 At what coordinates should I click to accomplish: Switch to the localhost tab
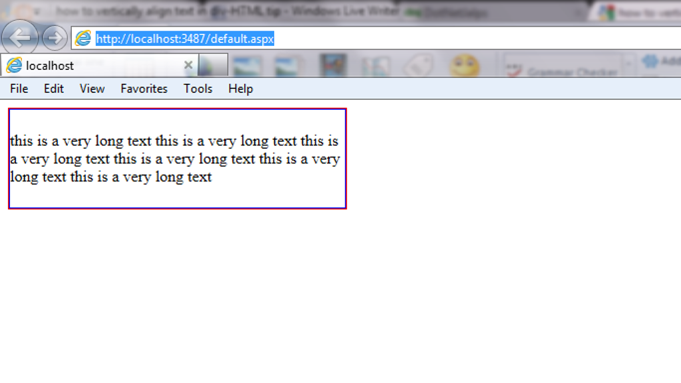[100, 66]
